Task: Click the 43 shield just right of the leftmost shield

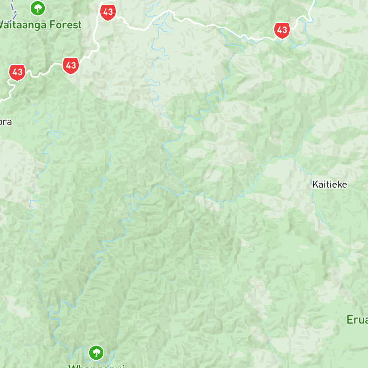Action: tap(71, 66)
